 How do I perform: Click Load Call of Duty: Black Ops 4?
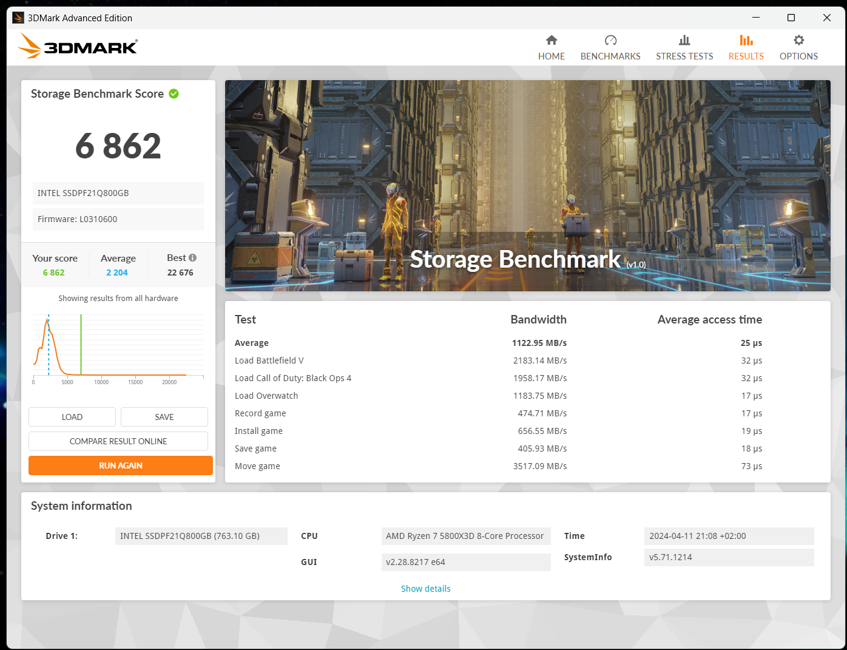(293, 378)
